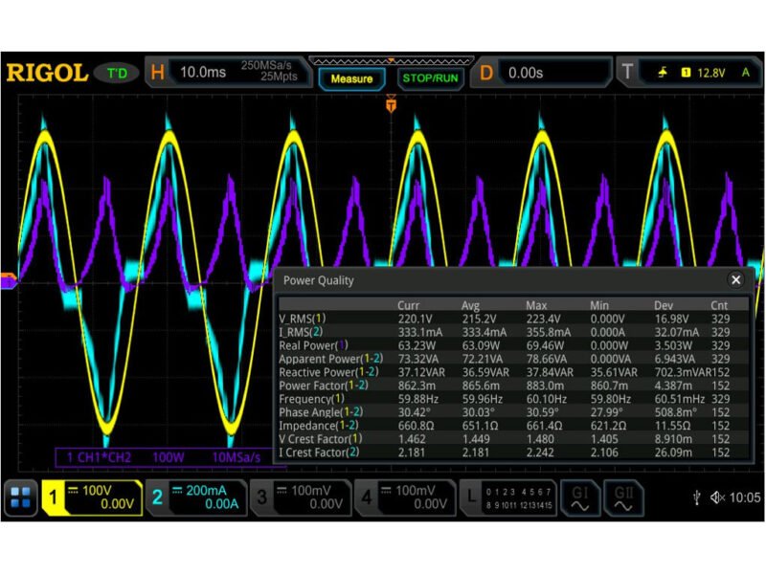Click the trigger edge slope icon
The height and width of the screenshot is (574, 766).
coord(662,73)
